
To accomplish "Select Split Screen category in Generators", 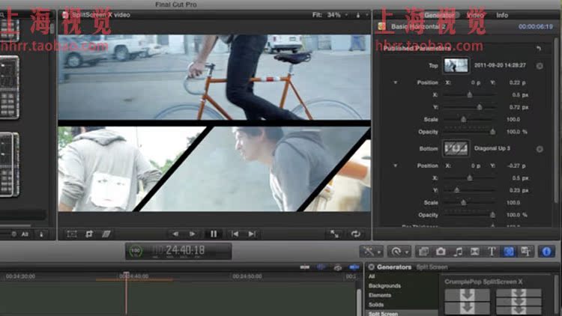I will pyautogui.click(x=383, y=314).
